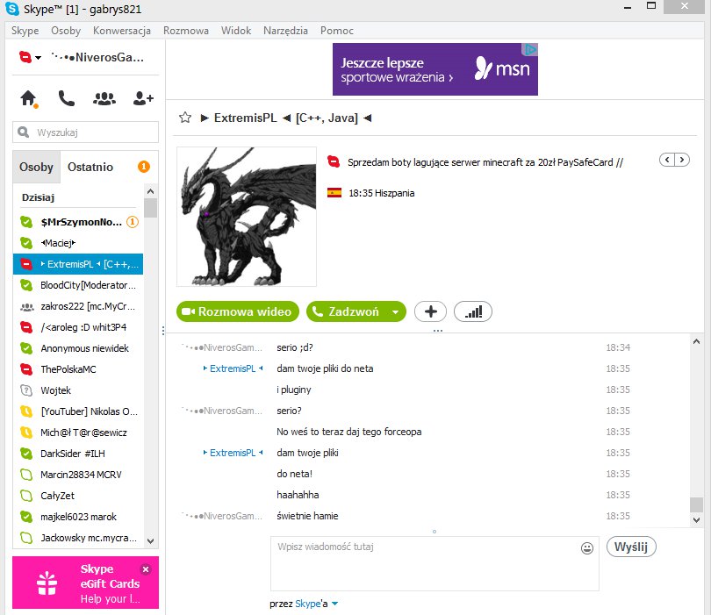The image size is (711, 615).
Task: Open the Widok menu
Action: pos(236,31)
